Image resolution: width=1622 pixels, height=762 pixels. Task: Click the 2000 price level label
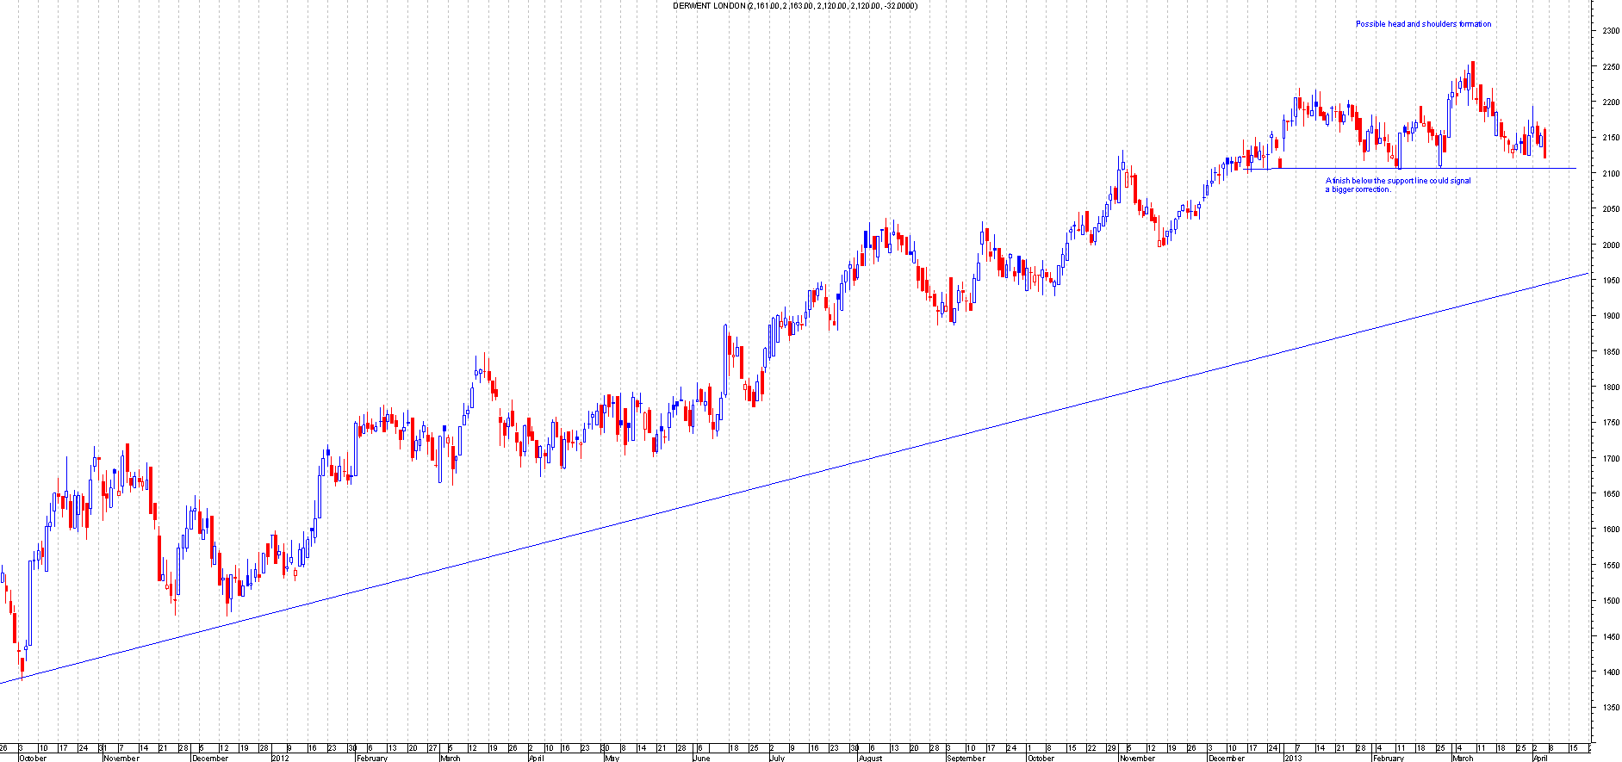point(1610,245)
